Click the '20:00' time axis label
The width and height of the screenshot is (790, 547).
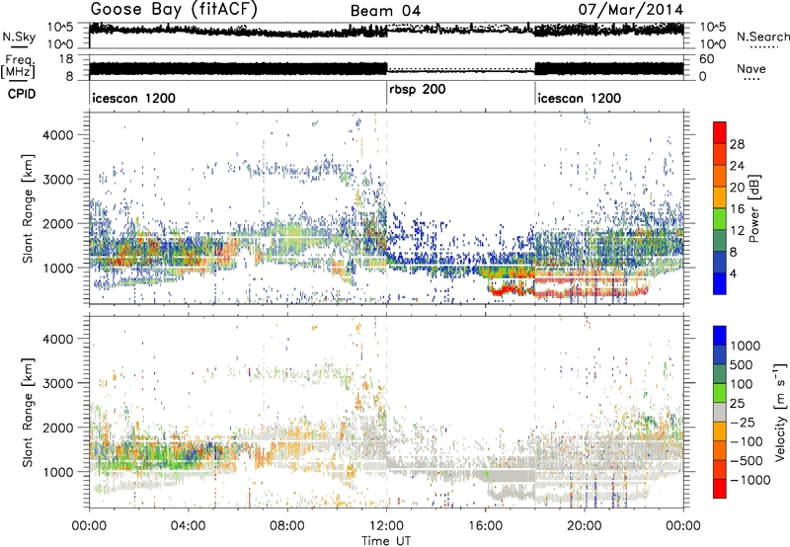coord(585,526)
